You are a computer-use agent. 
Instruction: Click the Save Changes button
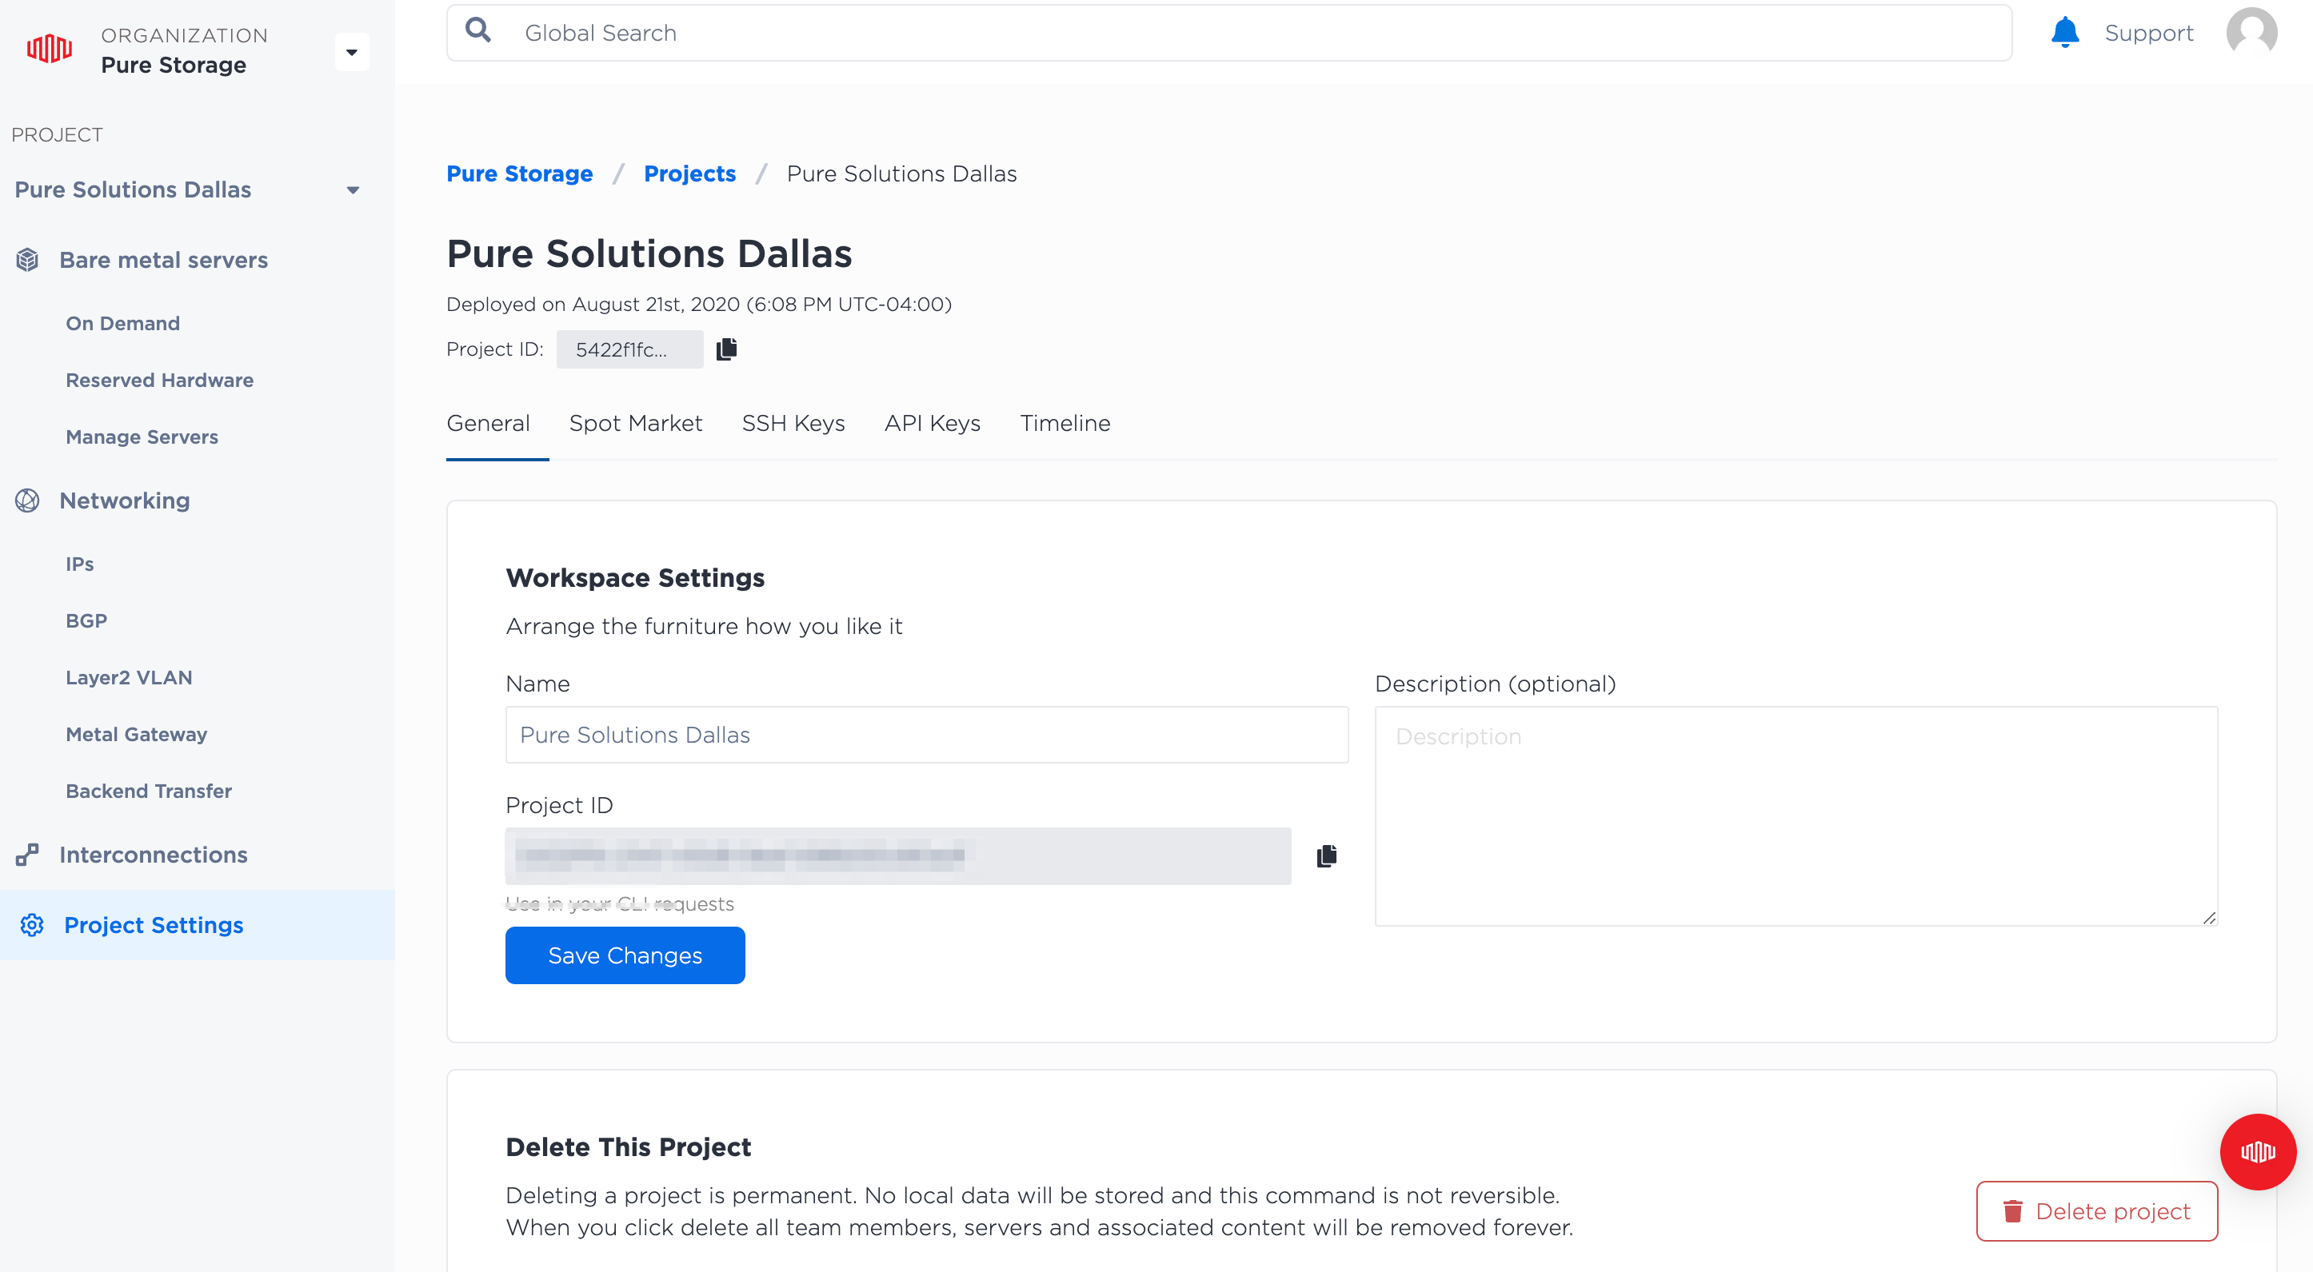tap(624, 954)
